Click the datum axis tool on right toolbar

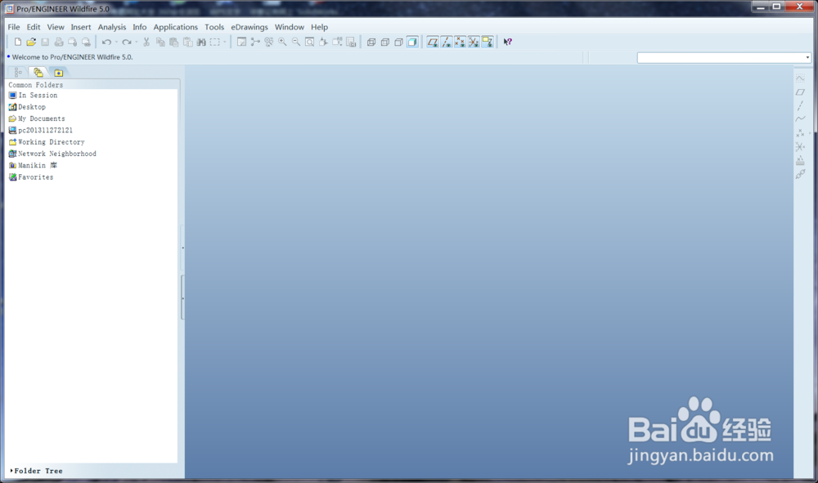click(x=800, y=105)
